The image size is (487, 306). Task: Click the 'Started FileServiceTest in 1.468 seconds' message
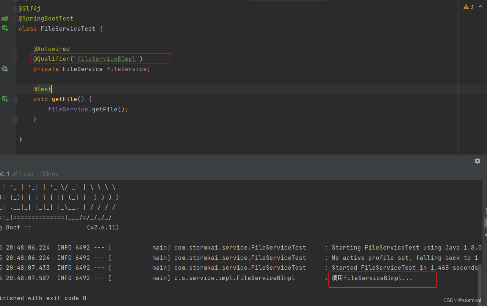pyautogui.click(x=405, y=268)
